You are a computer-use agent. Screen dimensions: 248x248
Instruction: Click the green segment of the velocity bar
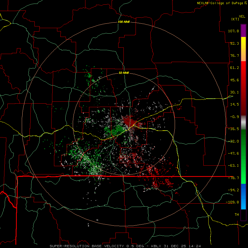pos(243,157)
